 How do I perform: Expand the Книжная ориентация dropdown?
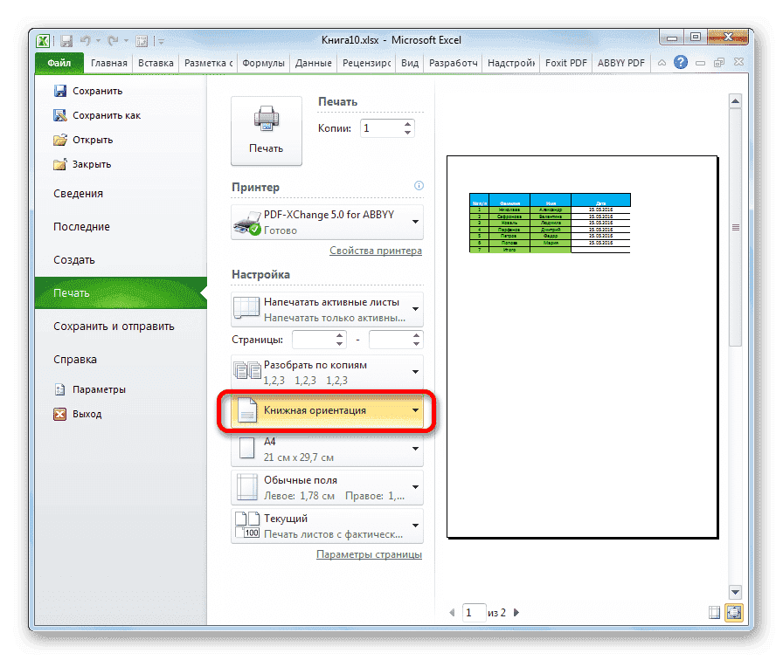pos(416,410)
